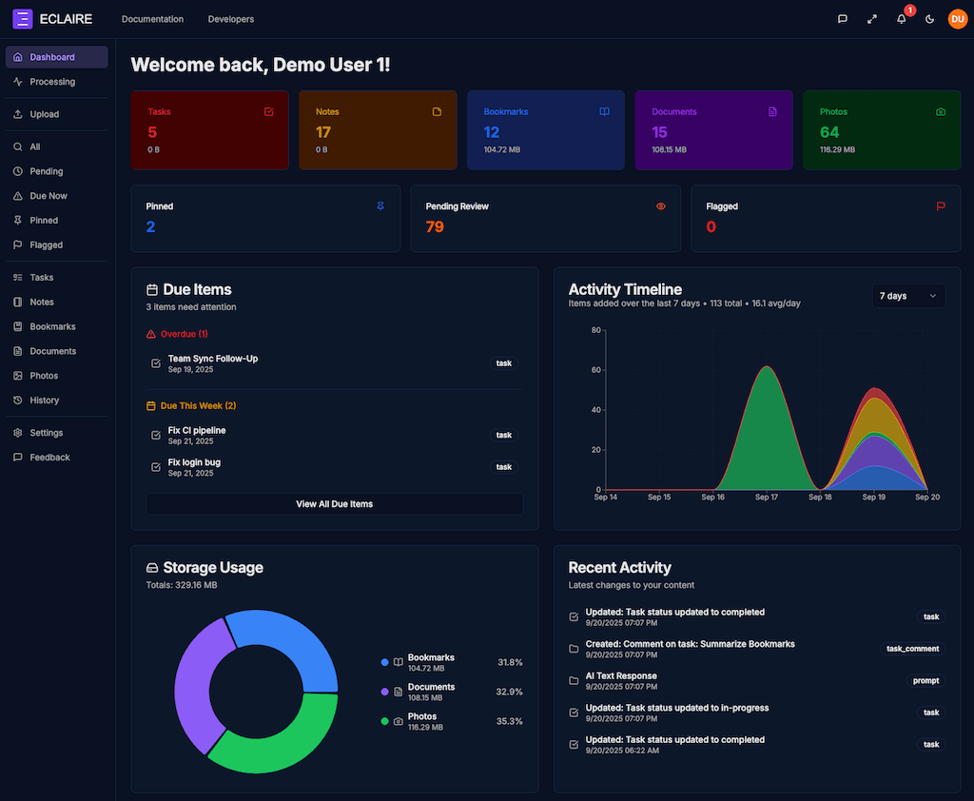The width and height of the screenshot is (974, 801).
Task: Click the book icon on Bookmarks card
Action: pyautogui.click(x=604, y=111)
